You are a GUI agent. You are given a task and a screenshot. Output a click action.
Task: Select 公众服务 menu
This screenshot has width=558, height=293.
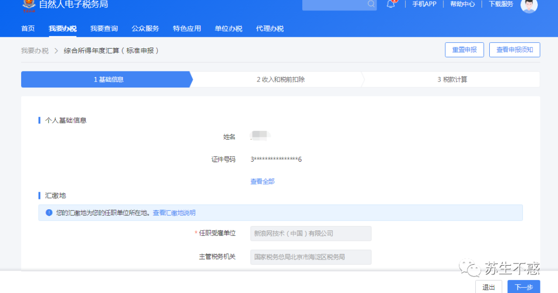click(x=145, y=28)
